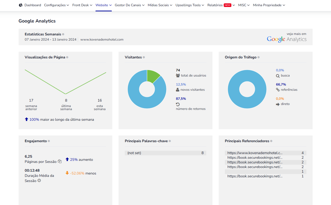The image size is (331, 205).
Task: Click the green slice of Visitantes donut
Action: [153, 76]
